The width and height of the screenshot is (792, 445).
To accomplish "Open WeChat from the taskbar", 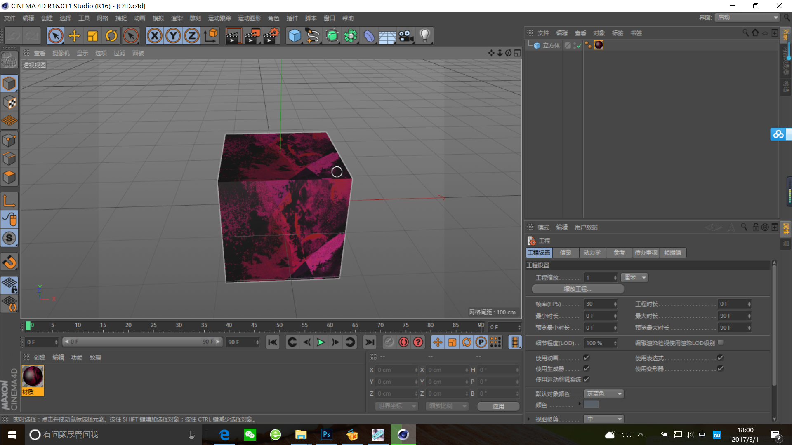I will click(x=250, y=434).
